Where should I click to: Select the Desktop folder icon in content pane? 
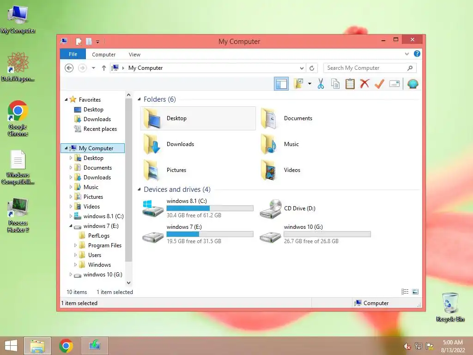pyautogui.click(x=152, y=118)
